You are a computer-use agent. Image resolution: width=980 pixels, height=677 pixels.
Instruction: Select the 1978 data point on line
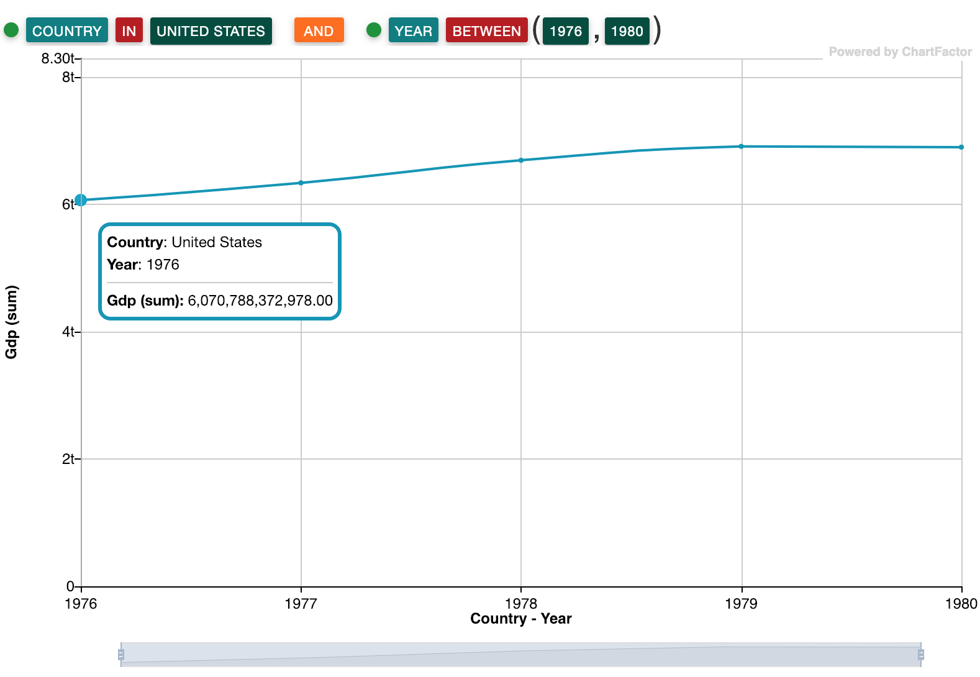click(x=521, y=160)
